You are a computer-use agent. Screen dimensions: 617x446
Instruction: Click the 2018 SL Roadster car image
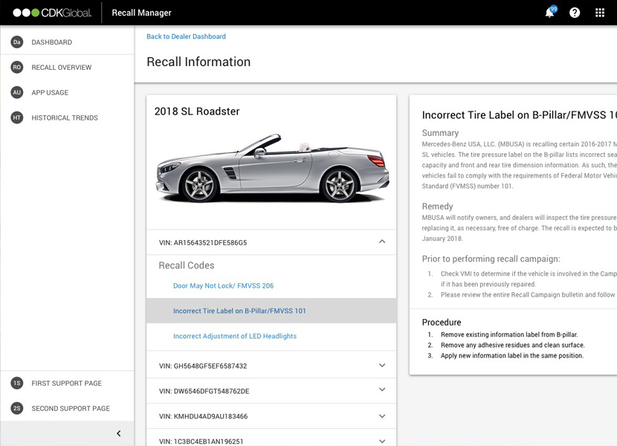coord(272,169)
